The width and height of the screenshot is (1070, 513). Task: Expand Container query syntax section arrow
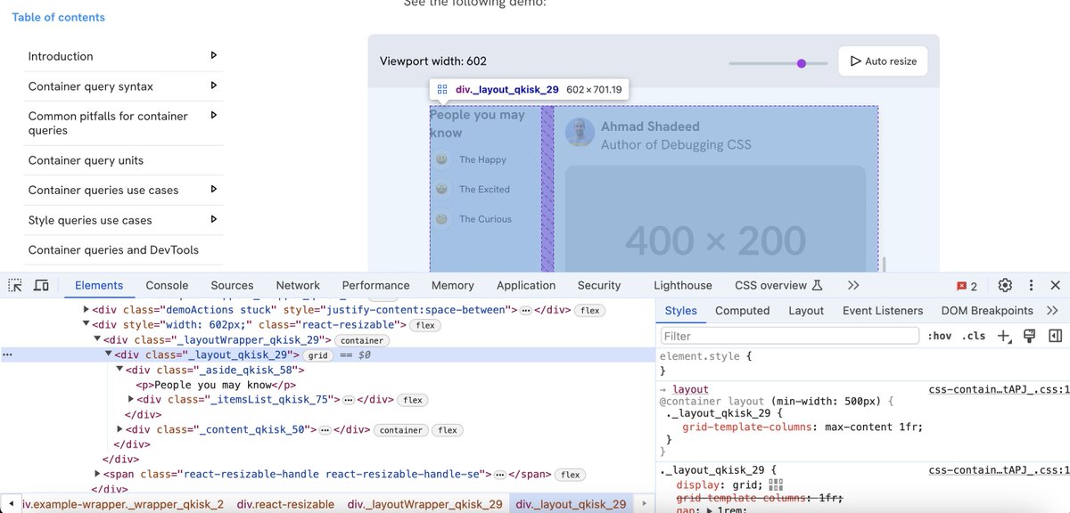click(213, 85)
